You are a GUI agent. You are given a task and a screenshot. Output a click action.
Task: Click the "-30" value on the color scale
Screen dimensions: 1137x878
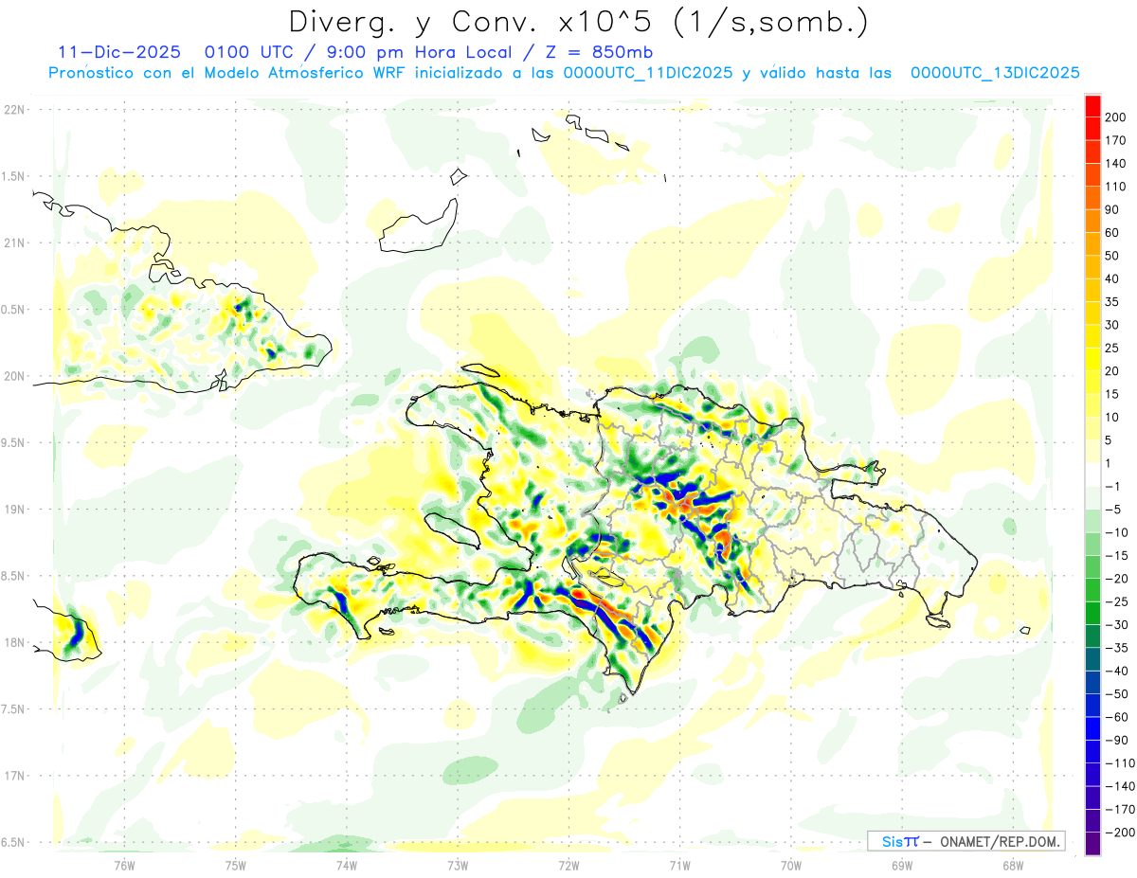[1116, 624]
